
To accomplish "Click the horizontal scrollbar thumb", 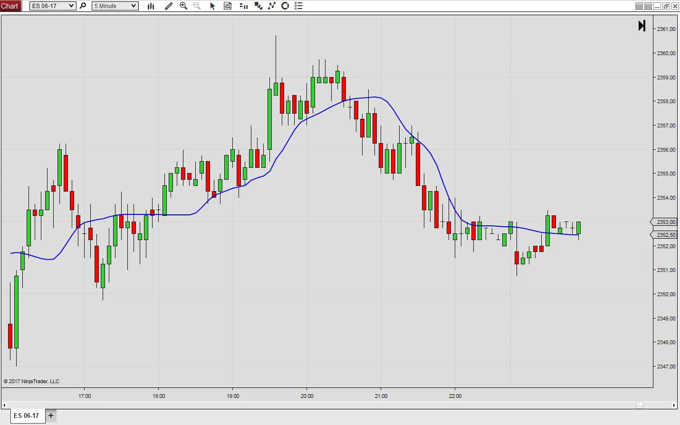I will point(640,405).
